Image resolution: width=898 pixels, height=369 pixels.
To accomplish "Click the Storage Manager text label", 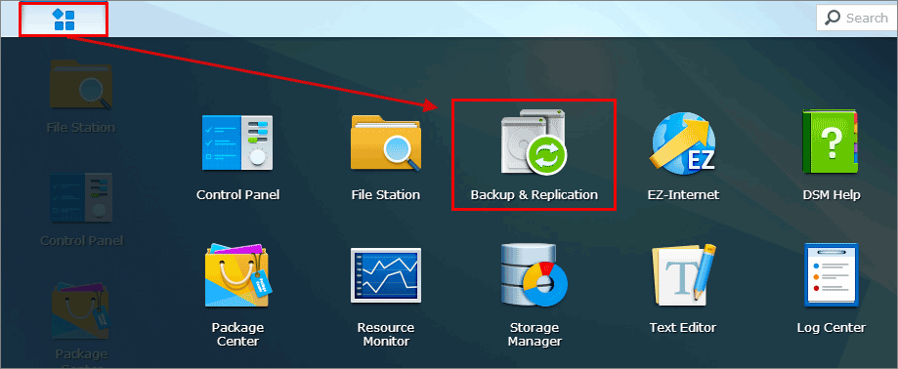I will click(x=535, y=335).
